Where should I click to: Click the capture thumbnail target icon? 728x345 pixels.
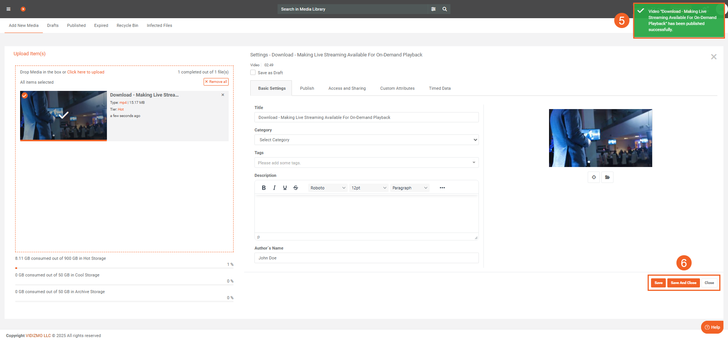click(594, 177)
